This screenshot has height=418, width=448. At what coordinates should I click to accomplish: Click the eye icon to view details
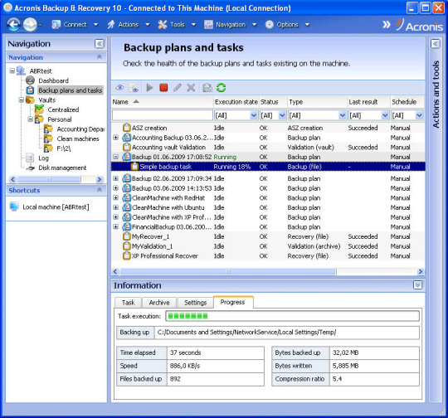119,88
